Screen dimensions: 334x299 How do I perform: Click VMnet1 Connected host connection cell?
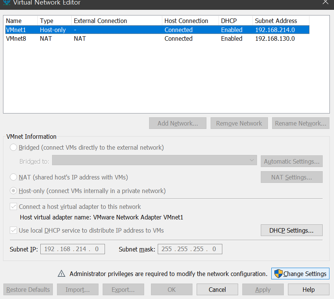click(179, 30)
